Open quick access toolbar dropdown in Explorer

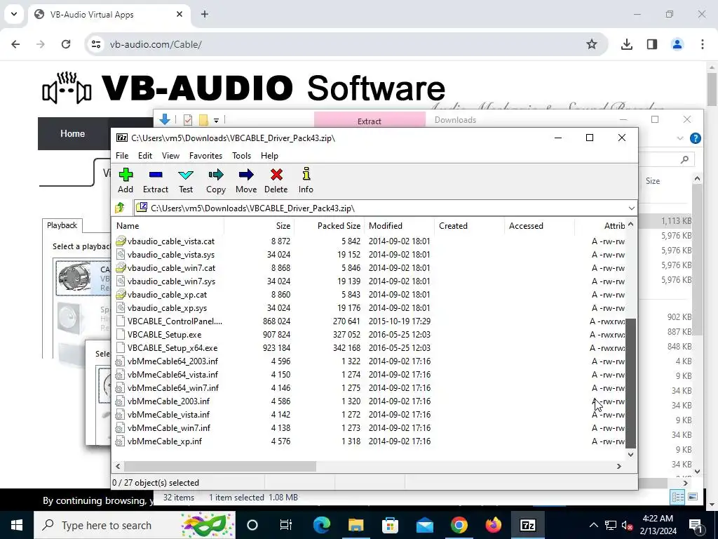tap(216, 121)
